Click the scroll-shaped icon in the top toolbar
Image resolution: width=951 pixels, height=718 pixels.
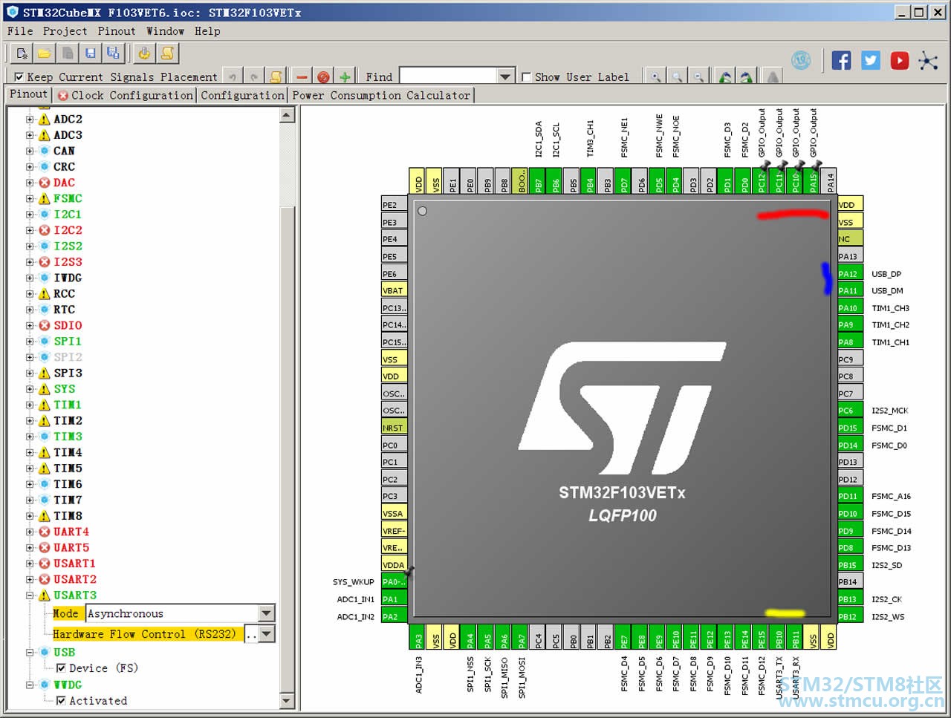(x=167, y=53)
